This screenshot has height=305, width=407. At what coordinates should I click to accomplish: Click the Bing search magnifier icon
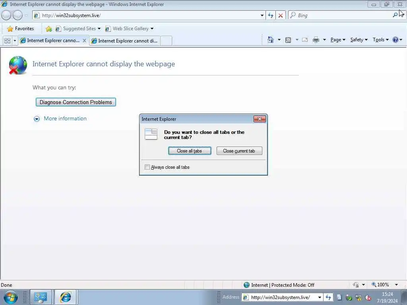395,15
